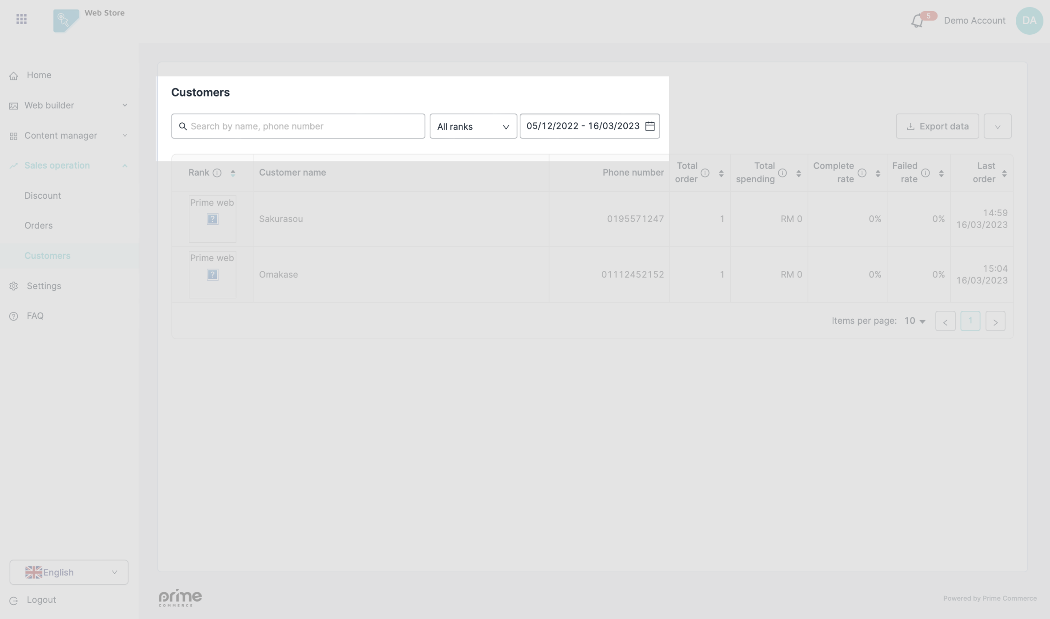Viewport: 1050px width, 619px height.
Task: Sort table by Rank column arrows
Action: [x=232, y=173]
